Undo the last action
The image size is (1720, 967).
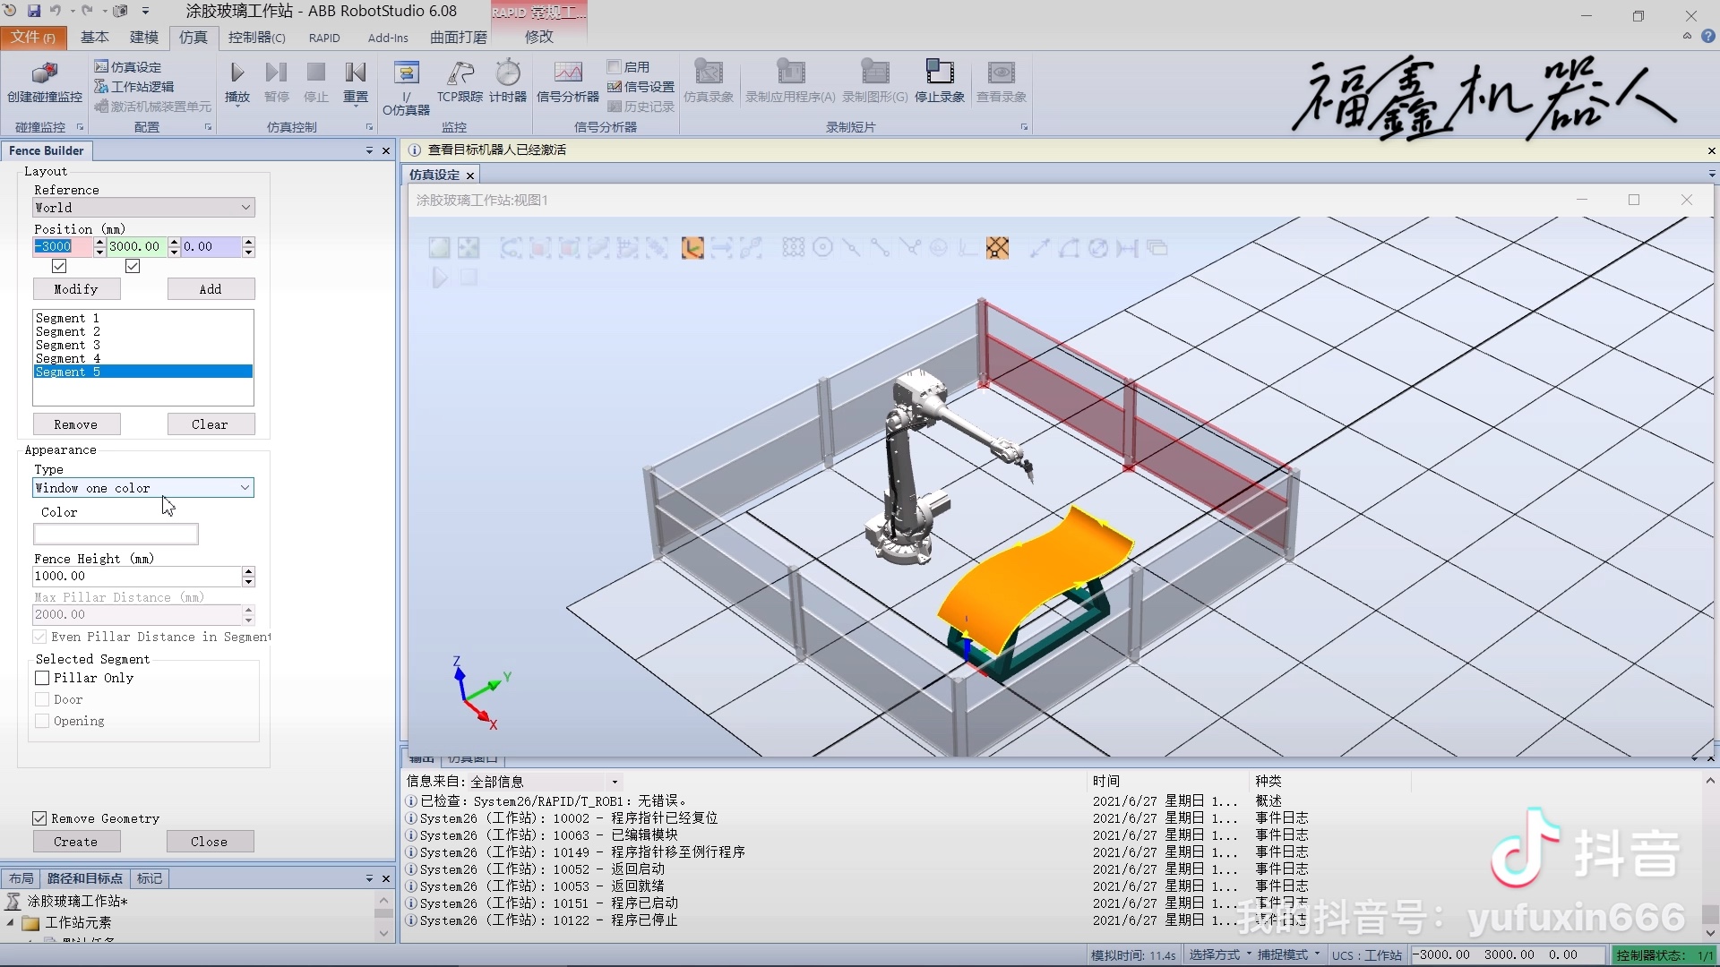[x=56, y=11]
